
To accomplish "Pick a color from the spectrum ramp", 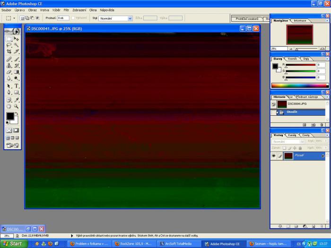I will pos(298,86).
